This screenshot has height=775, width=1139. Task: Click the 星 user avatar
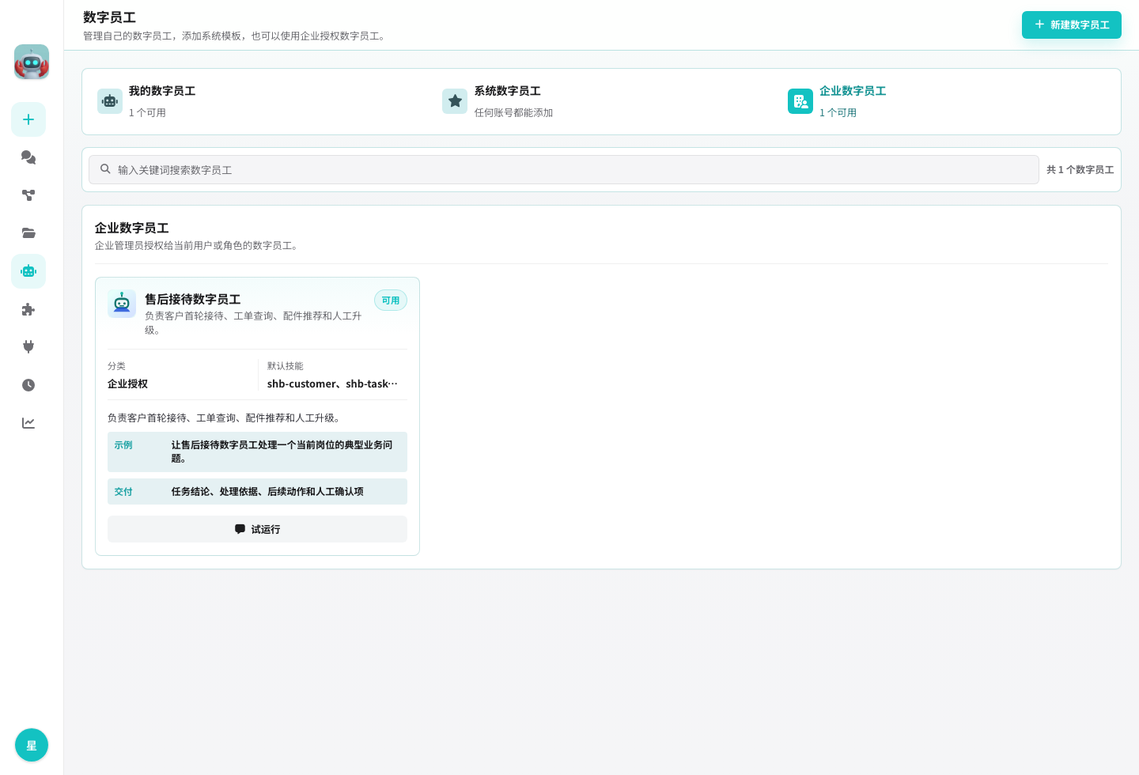point(32,745)
